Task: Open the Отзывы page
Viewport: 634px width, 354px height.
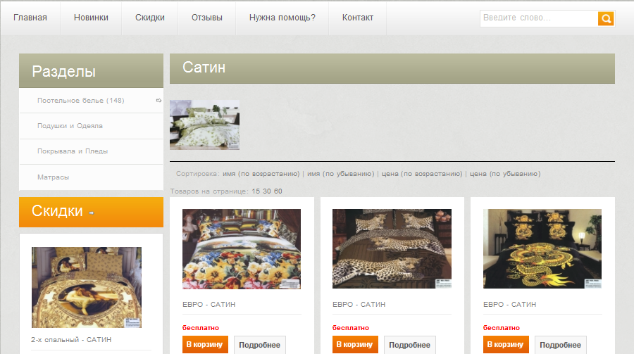Action: pos(206,18)
